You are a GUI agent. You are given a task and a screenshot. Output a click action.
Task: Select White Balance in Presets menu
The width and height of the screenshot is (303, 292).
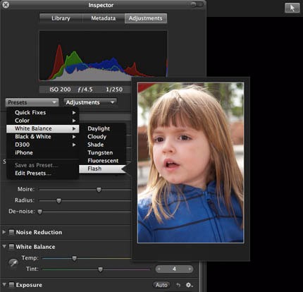[x=42, y=128]
